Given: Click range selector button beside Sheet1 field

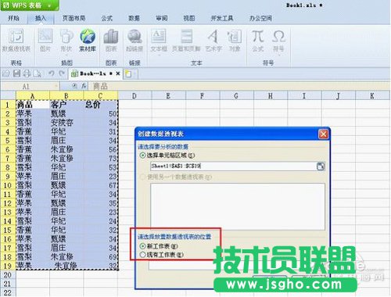Looking at the screenshot, I should click(321, 166).
